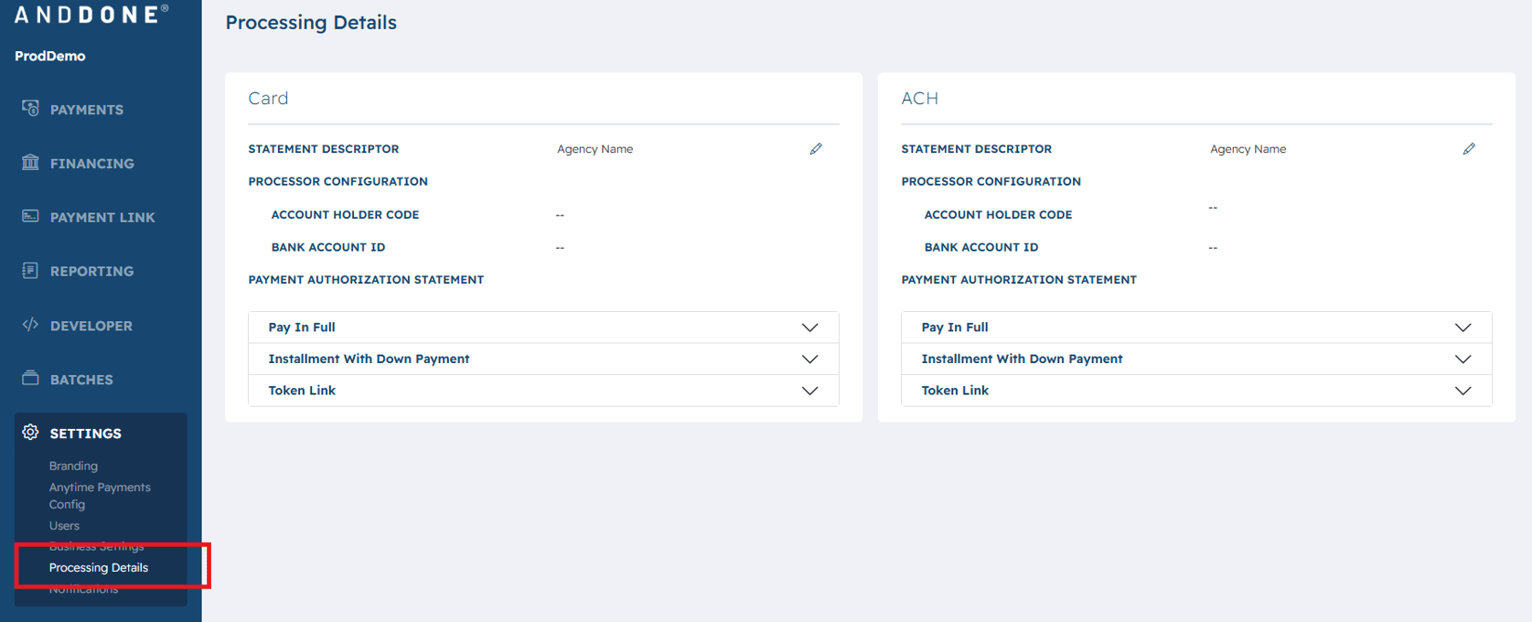Edit the Card statement descriptor pencil

(816, 148)
